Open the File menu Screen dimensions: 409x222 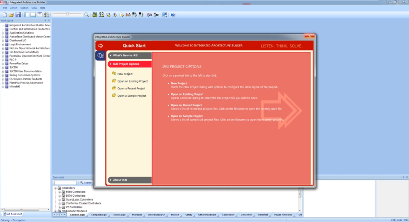pos(5,8)
